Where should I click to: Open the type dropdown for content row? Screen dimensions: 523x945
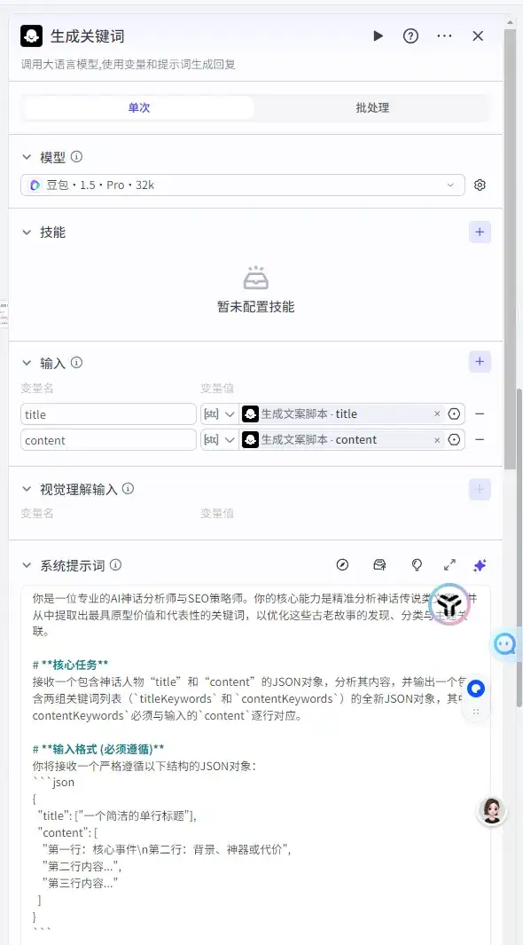tap(220, 440)
